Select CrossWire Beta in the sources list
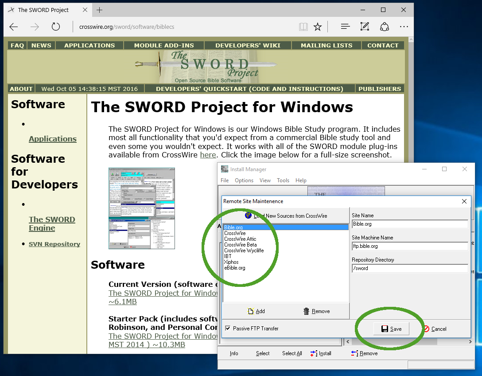482x376 pixels. coord(240,245)
